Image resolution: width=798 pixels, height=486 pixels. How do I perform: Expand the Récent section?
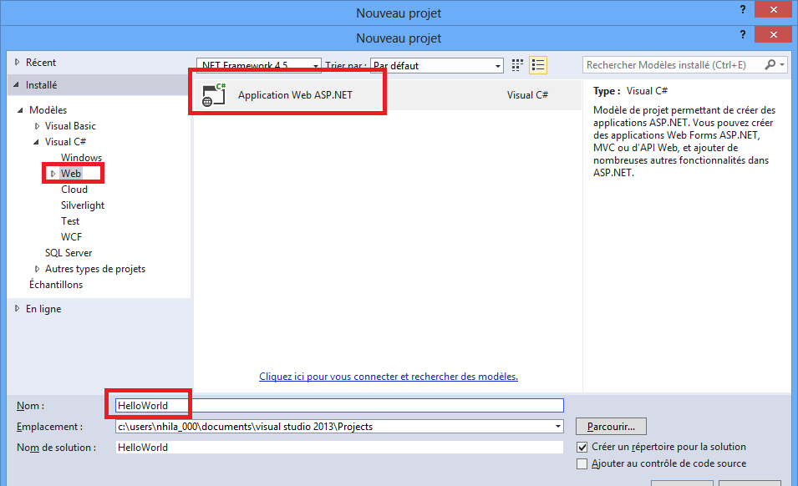click(18, 62)
